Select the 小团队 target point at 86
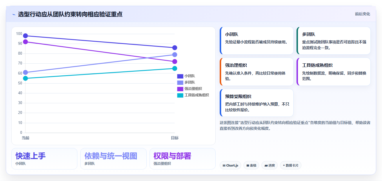 (174, 48)
